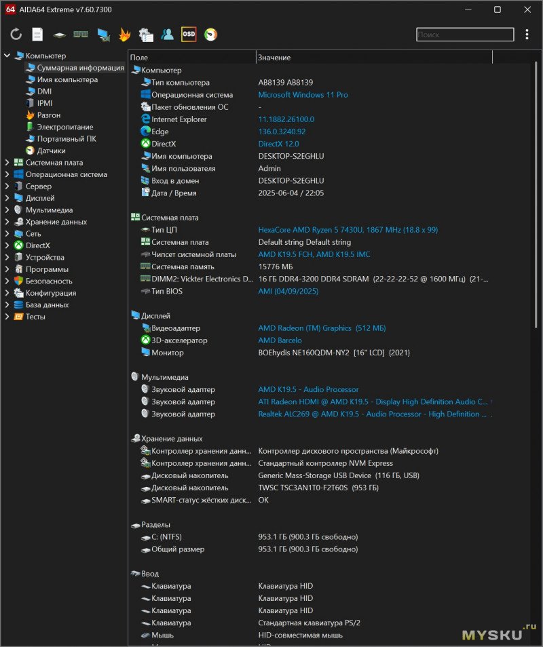Launch the memory benchmark RAM icon
Screen dimensions: 543x647
point(81,35)
